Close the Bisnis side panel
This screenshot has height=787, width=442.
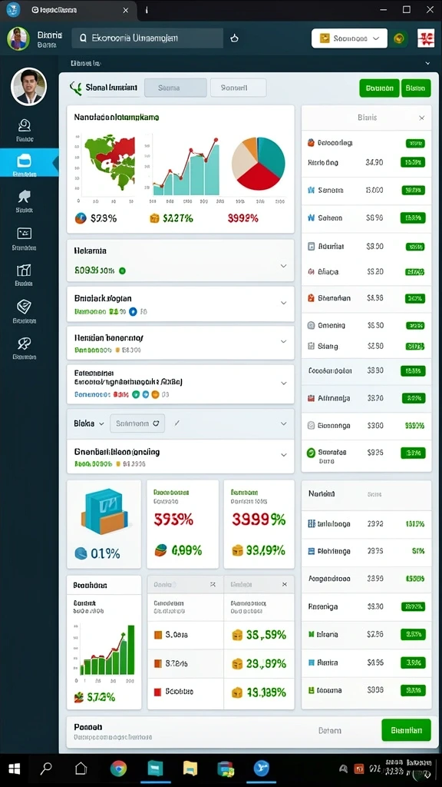(x=421, y=118)
